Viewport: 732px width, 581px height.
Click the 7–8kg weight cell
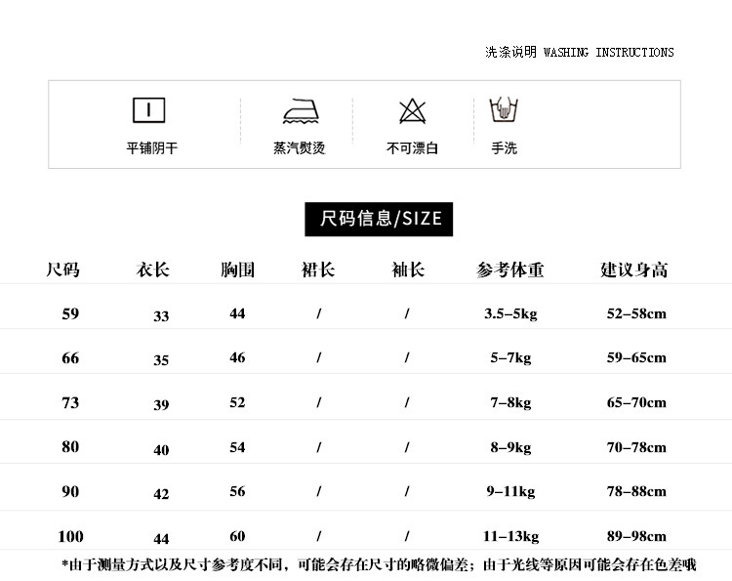click(510, 402)
